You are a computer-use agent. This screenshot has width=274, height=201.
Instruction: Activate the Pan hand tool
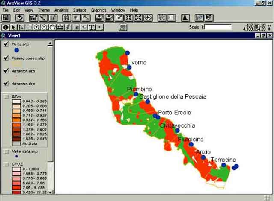click(52, 27)
